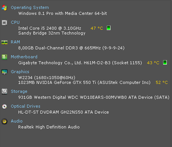Click the 52 °C GPU temperature reading

(162, 82)
